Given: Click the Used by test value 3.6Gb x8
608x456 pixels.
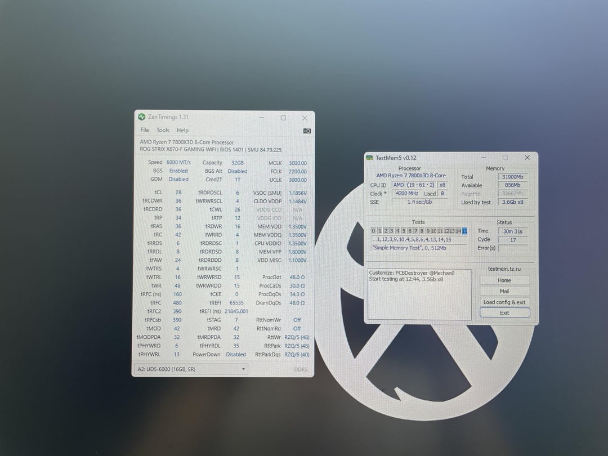Looking at the screenshot, I should 513,202.
